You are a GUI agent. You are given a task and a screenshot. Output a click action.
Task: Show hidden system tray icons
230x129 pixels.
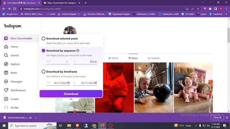point(196,126)
